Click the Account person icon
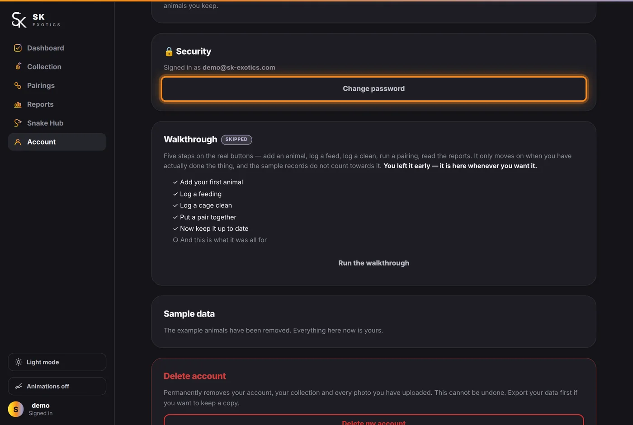The width and height of the screenshot is (633, 425). point(18,142)
